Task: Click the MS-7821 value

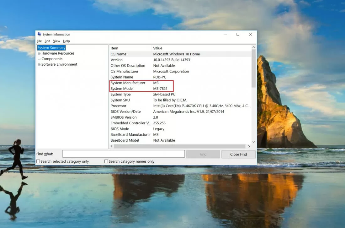Action: click(x=160, y=88)
